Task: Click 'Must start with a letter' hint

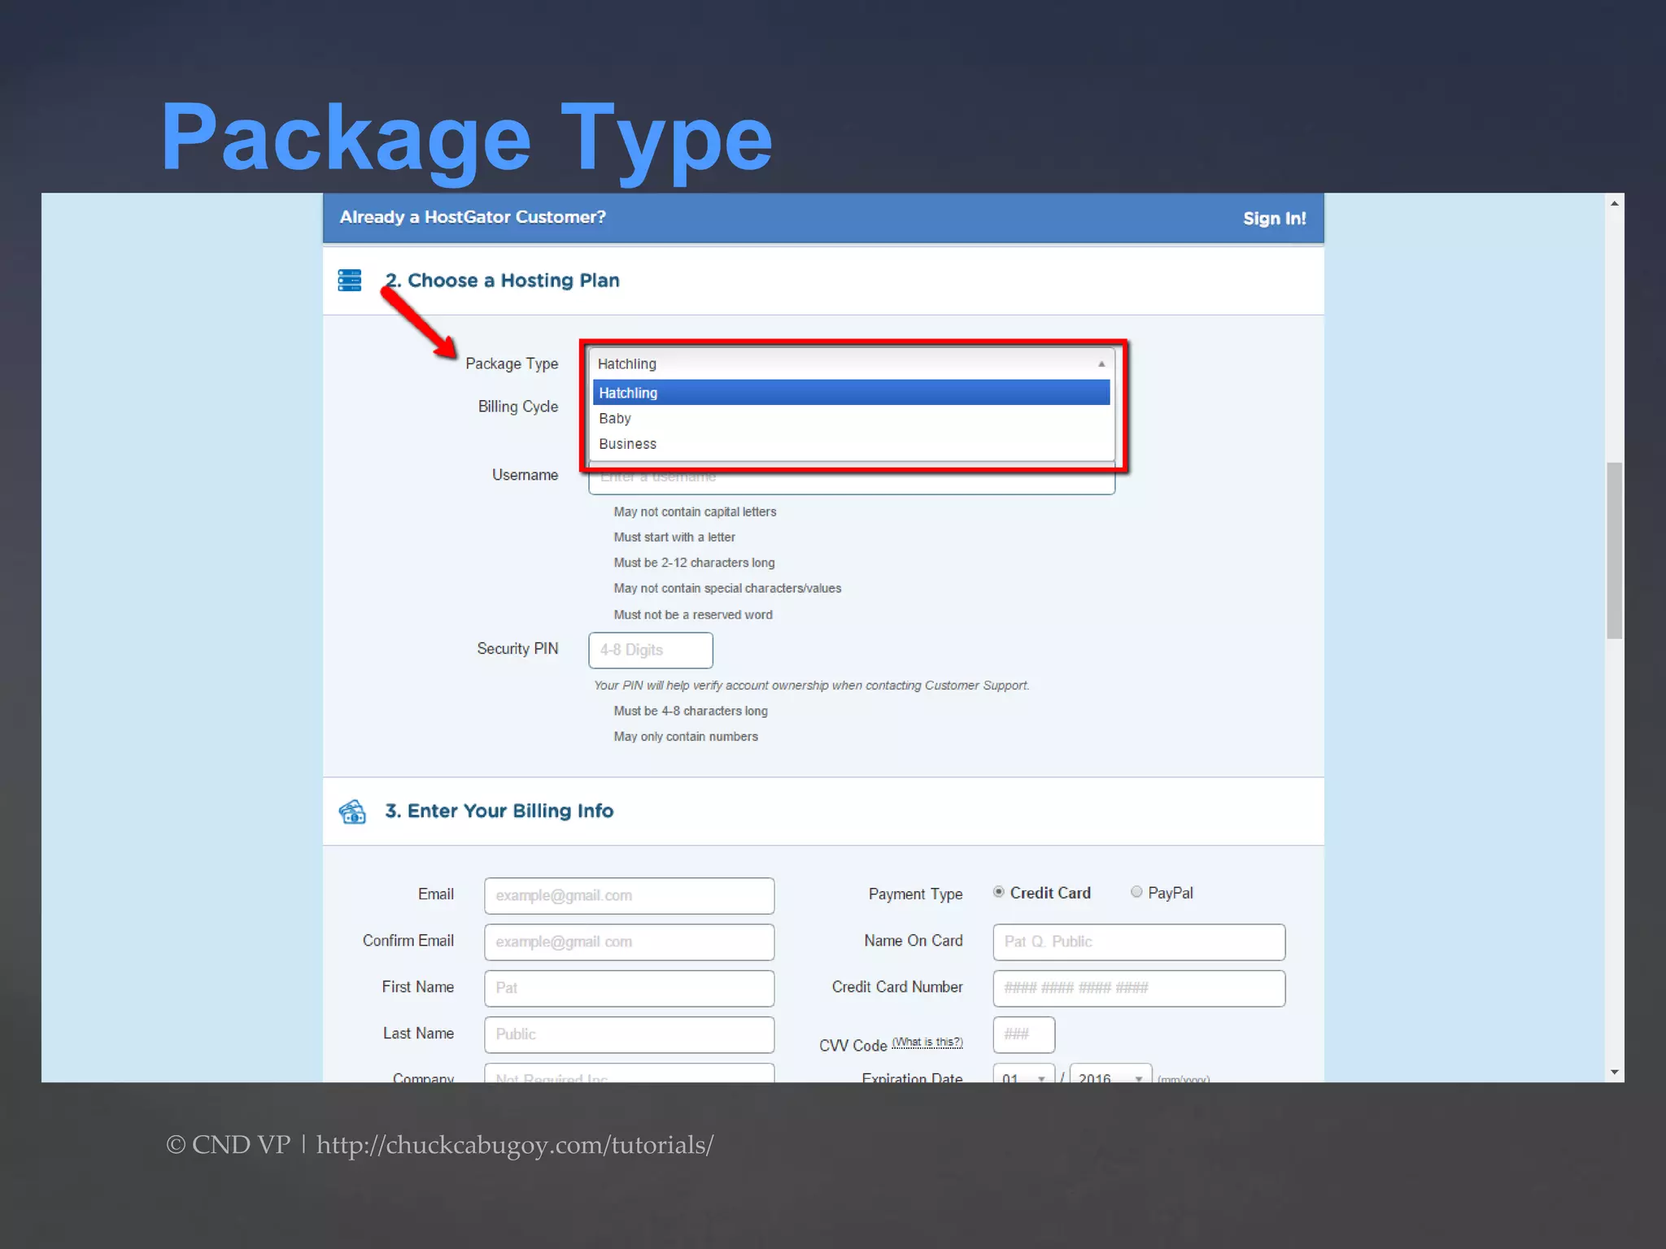Action: pyautogui.click(x=674, y=537)
